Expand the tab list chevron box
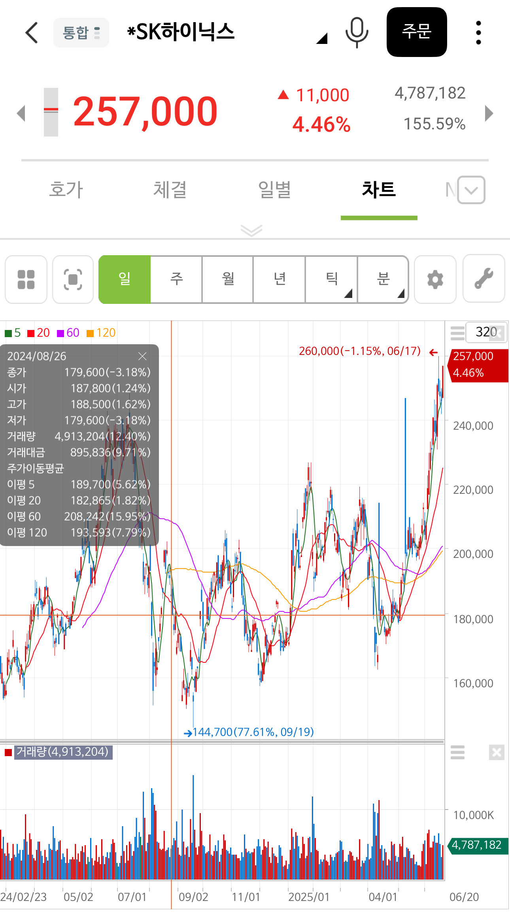The height and width of the screenshot is (914, 510). (x=471, y=190)
